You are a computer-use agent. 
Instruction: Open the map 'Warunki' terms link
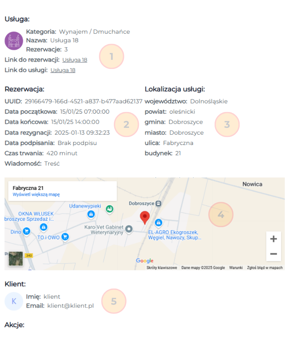[236, 268]
